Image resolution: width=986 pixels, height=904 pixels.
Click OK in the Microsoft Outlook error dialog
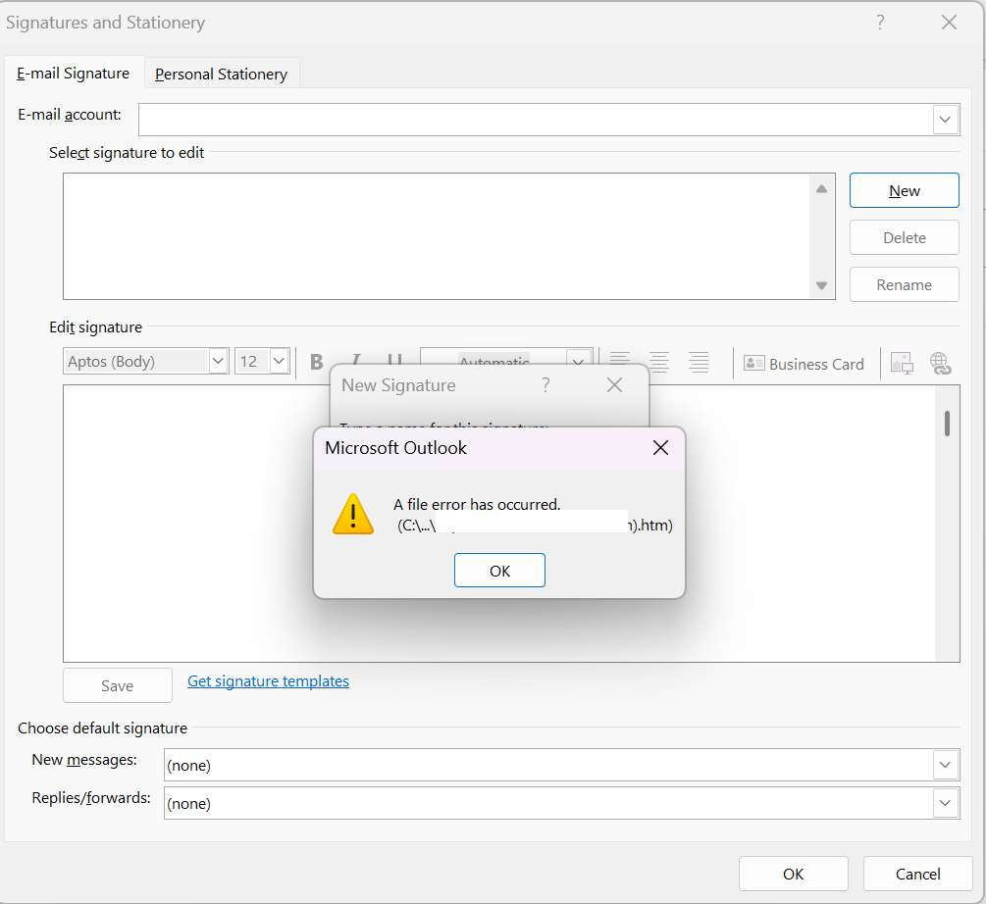point(499,571)
